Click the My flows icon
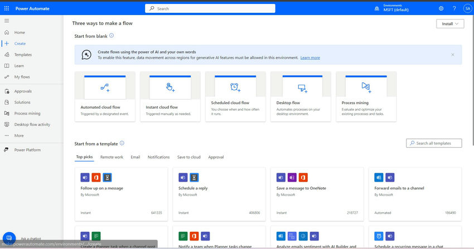This screenshot has width=474, height=249. tap(7, 77)
